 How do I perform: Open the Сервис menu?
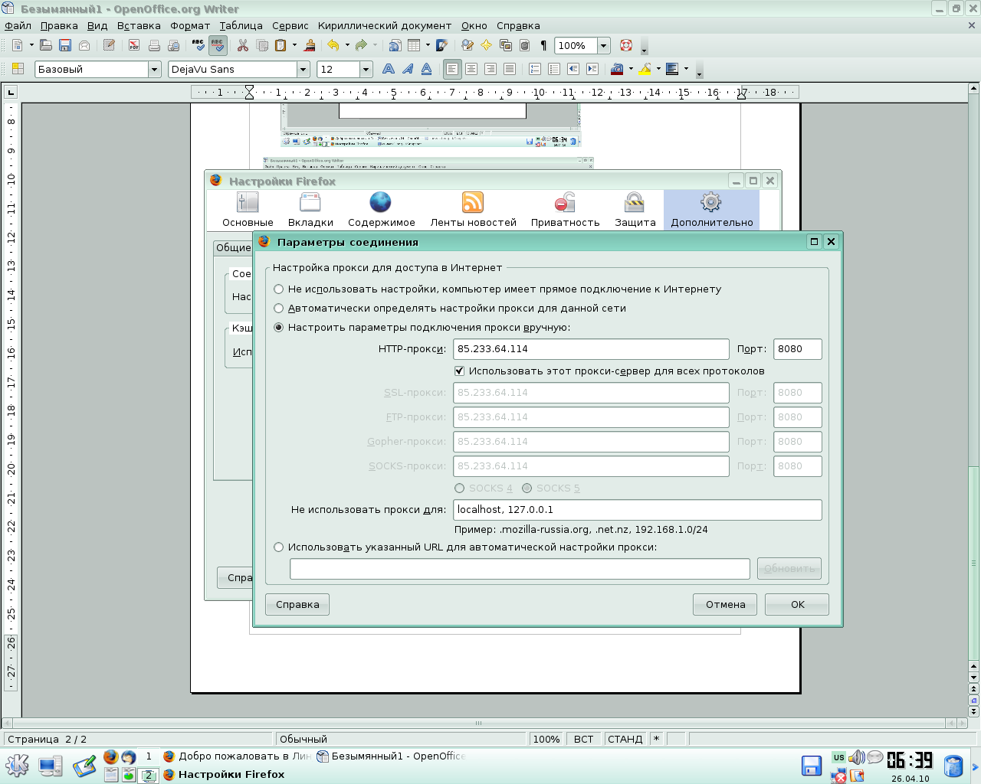290,26
